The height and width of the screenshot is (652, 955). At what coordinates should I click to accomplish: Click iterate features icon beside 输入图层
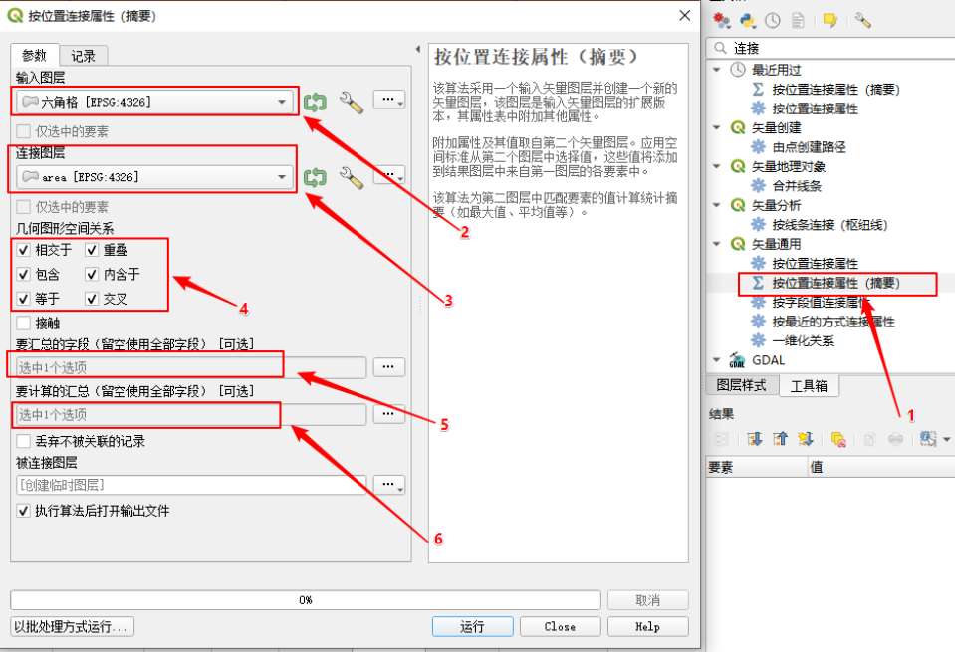[315, 102]
